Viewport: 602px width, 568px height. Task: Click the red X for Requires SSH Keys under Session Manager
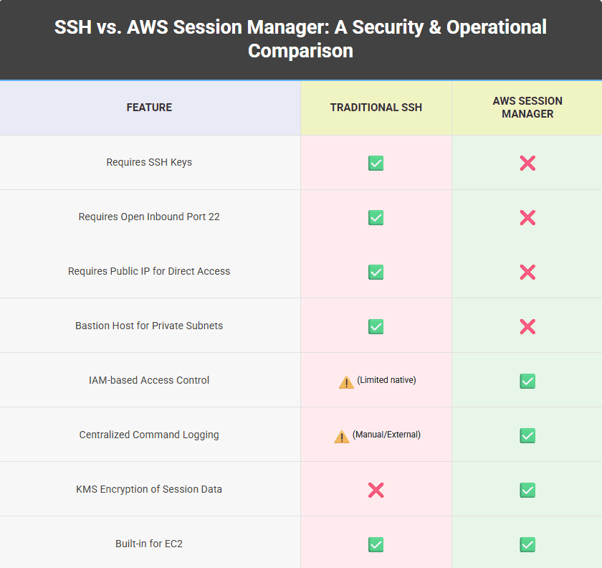coord(527,163)
